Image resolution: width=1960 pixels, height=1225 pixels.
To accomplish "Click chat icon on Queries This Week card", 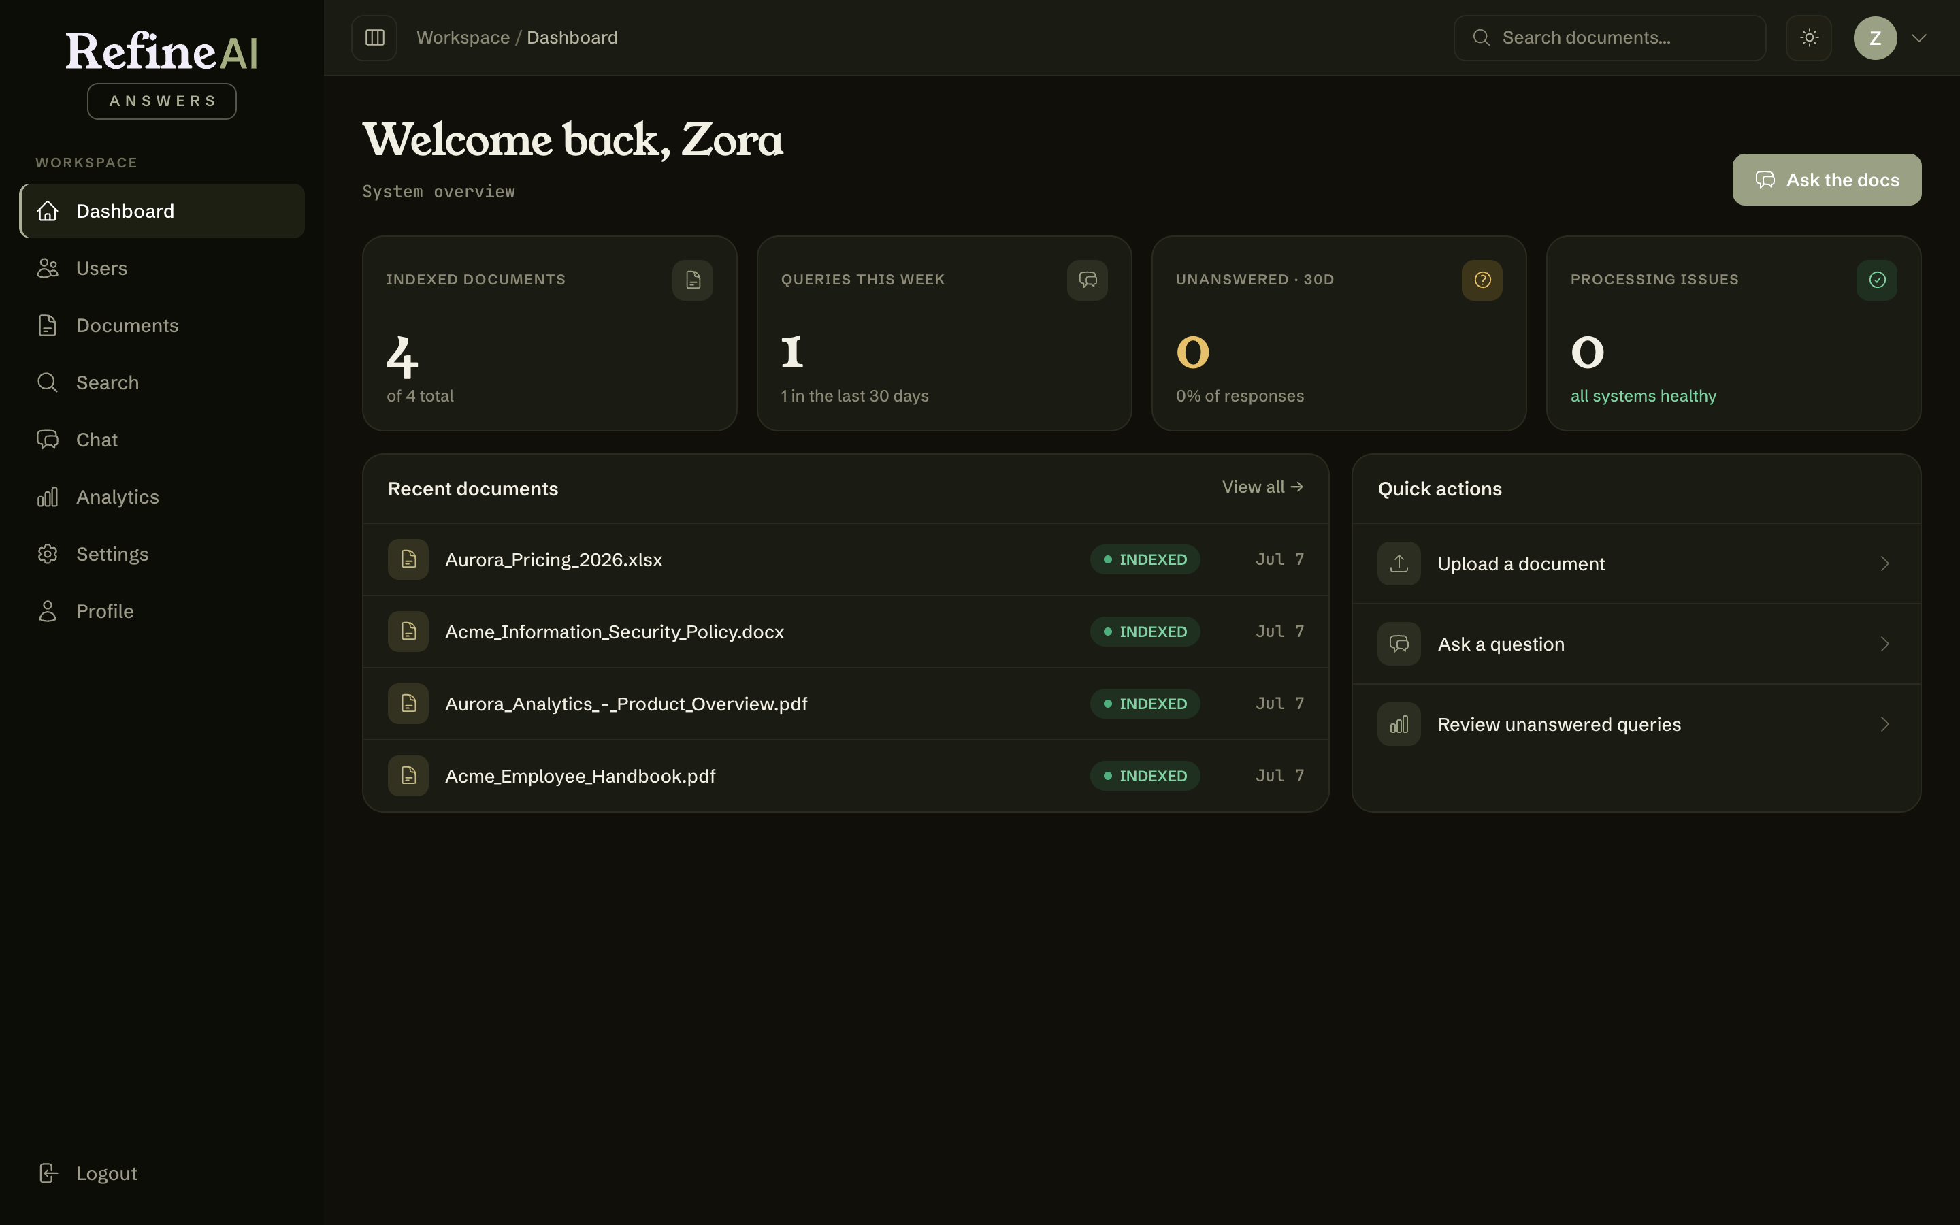I will click(x=1087, y=280).
